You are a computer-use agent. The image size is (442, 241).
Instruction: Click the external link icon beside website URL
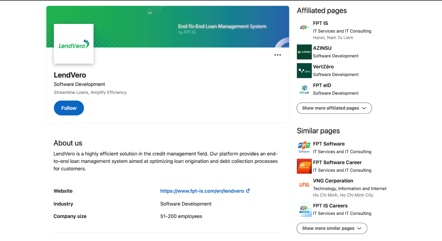pos(248,191)
